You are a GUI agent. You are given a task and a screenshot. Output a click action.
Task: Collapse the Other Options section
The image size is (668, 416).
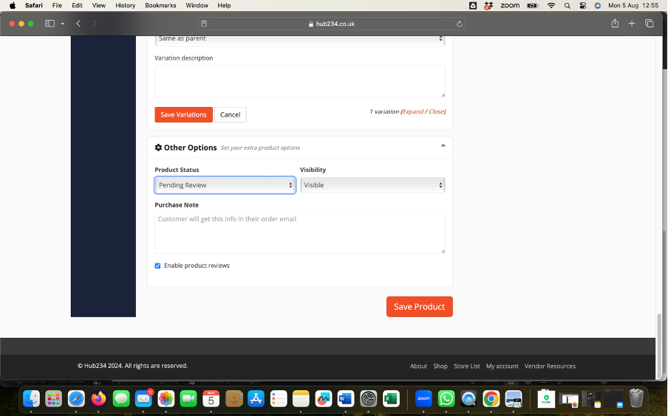[x=443, y=146]
